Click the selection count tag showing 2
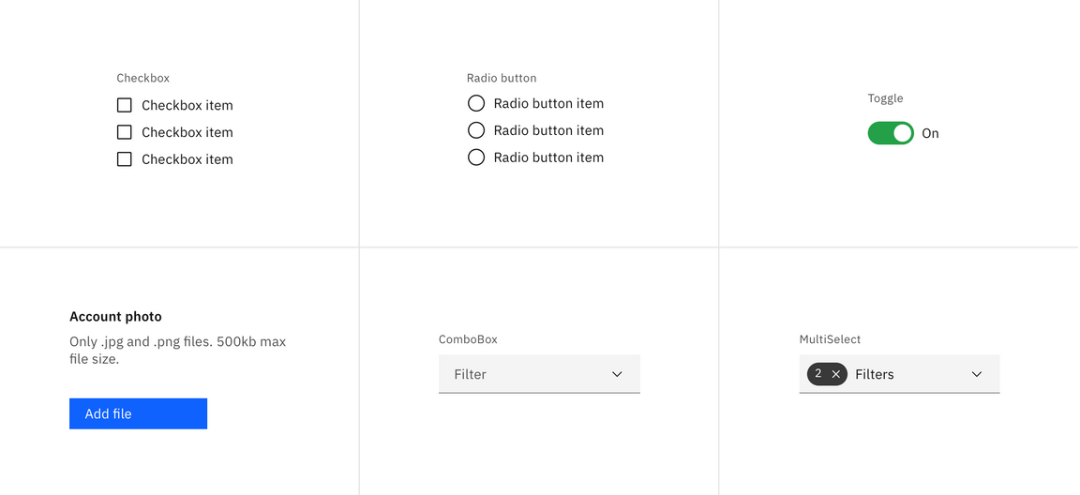 pos(818,374)
